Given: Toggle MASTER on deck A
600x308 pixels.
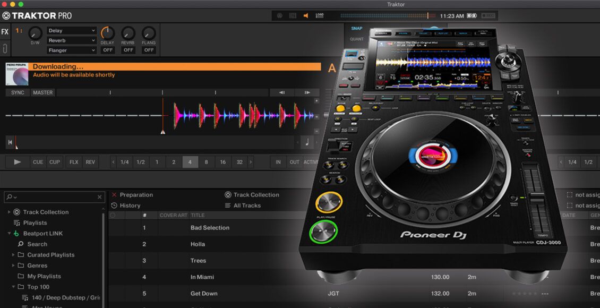Looking at the screenshot, I should (42, 92).
